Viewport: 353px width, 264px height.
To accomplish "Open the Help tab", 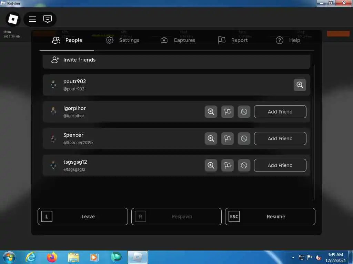I will [x=288, y=40].
